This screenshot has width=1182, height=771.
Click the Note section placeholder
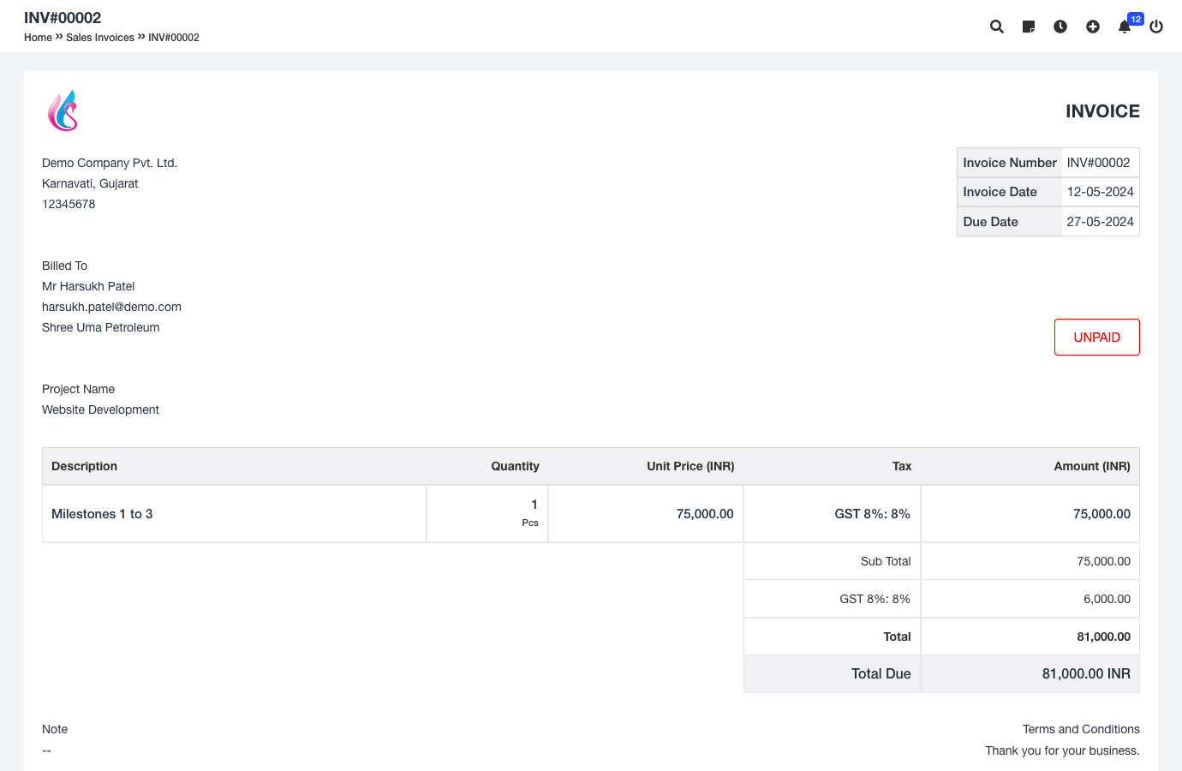(x=46, y=750)
